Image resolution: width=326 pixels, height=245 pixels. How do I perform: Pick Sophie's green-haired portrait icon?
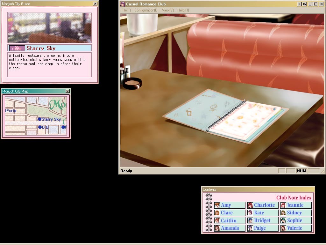pos(283,220)
